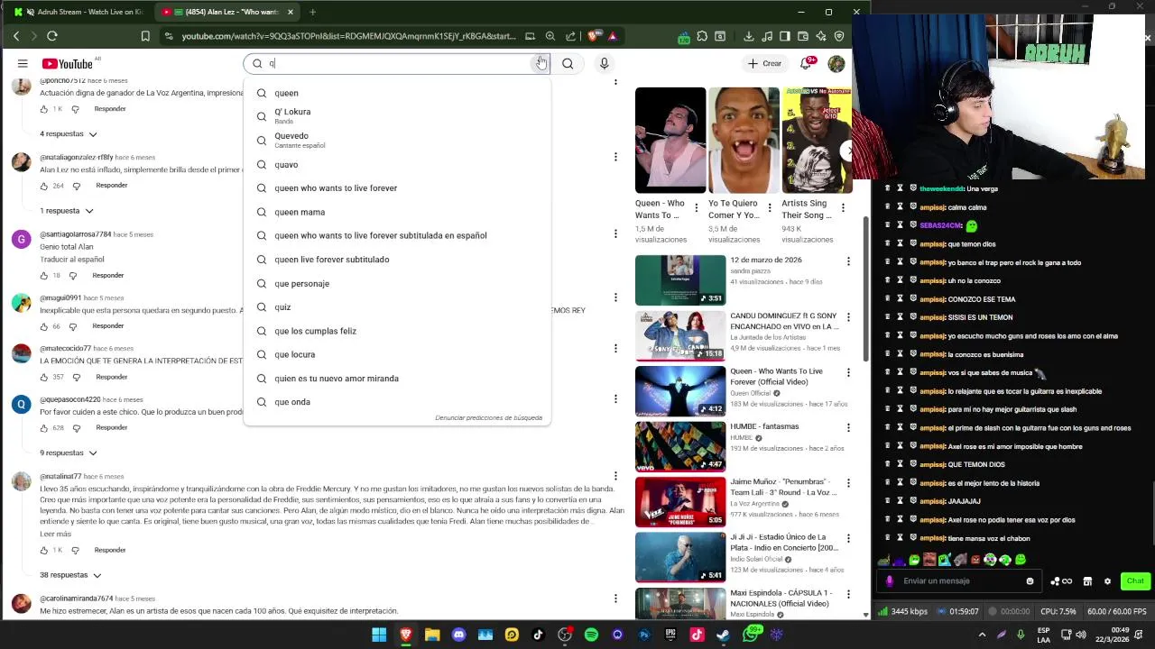Open the Kick chat shop icon

coord(1087,580)
